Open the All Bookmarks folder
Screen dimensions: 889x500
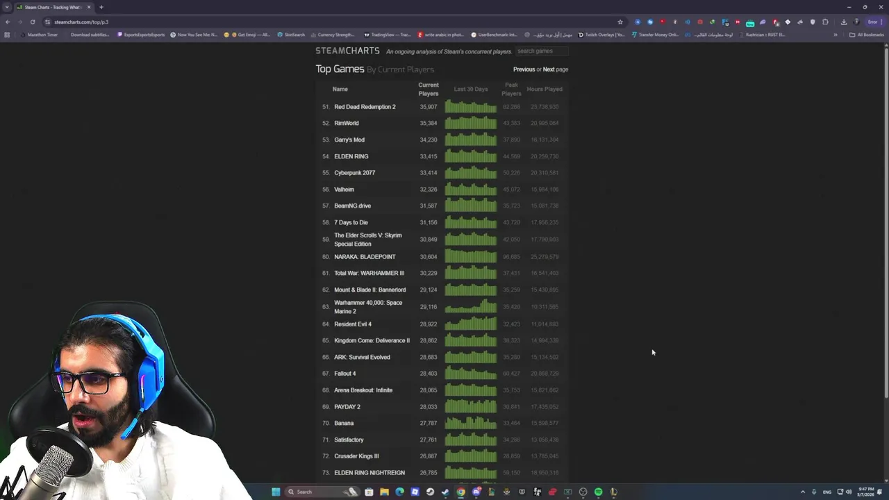point(867,35)
